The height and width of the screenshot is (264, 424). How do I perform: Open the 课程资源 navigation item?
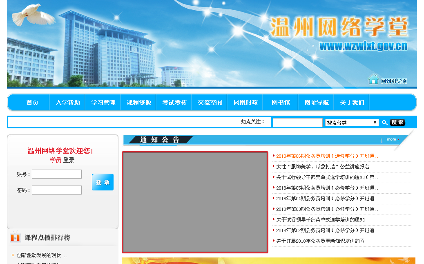(x=139, y=103)
